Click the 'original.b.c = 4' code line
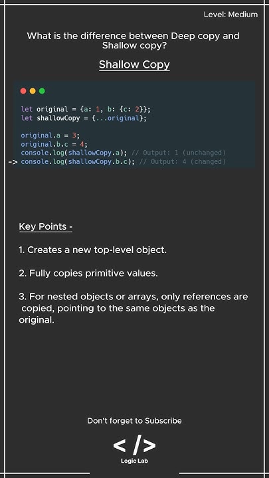 coord(54,144)
